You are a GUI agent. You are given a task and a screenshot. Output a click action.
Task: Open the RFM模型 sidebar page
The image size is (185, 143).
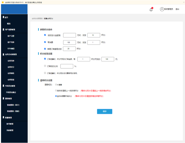[11, 49]
